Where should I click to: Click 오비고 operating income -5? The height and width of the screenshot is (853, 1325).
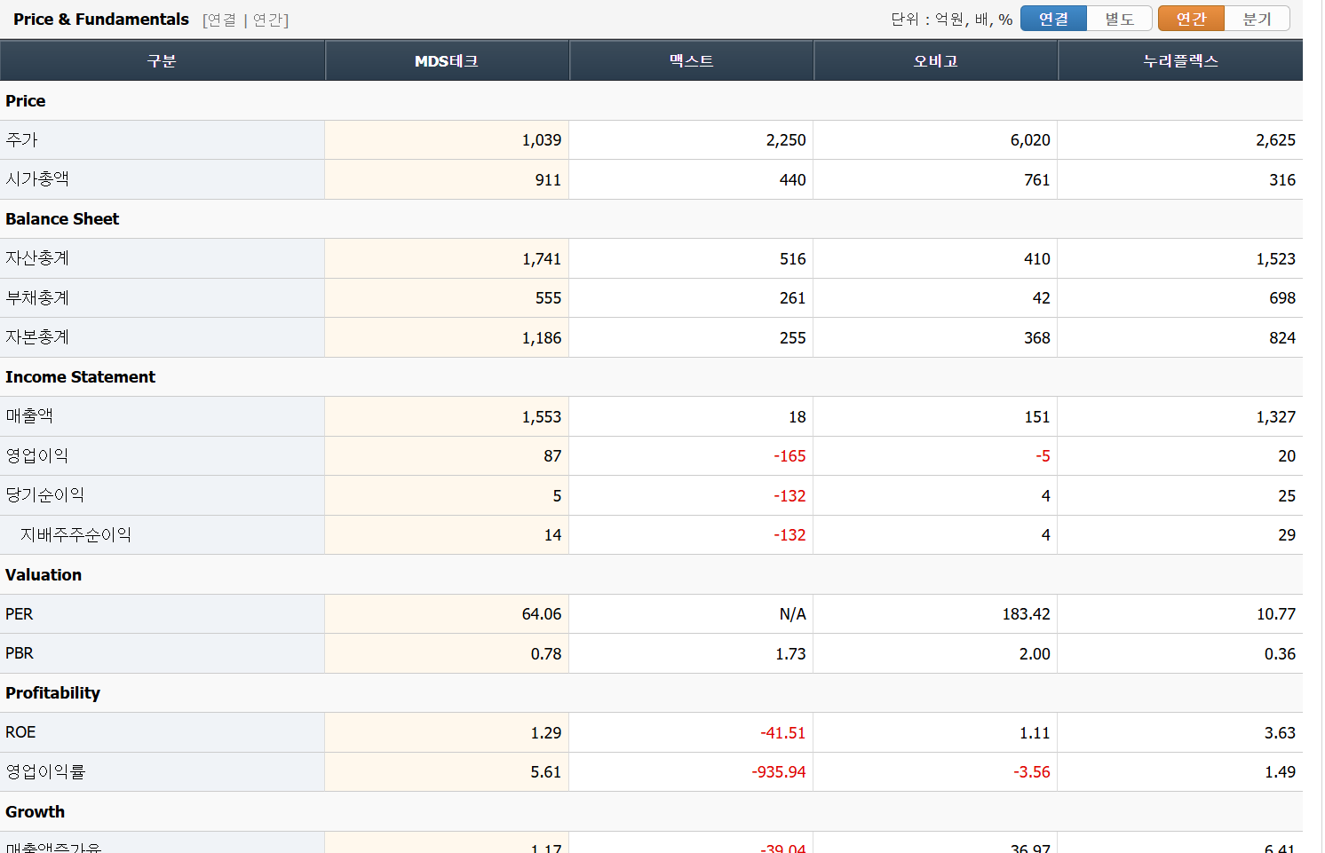click(1043, 456)
